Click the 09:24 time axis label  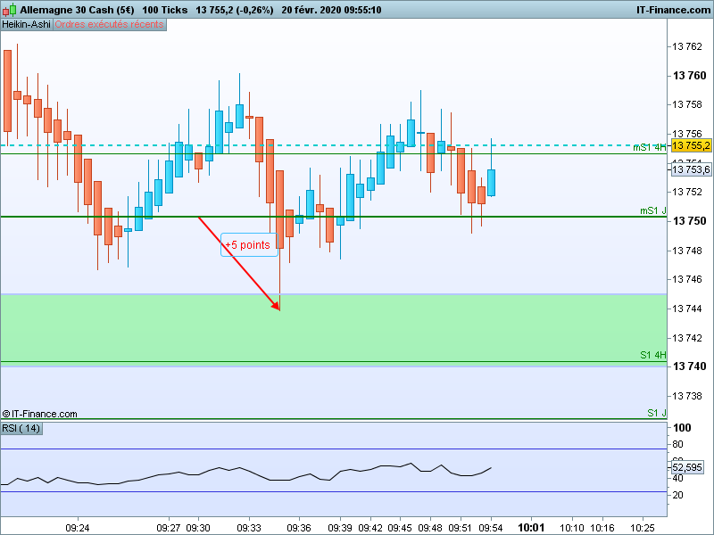78,528
